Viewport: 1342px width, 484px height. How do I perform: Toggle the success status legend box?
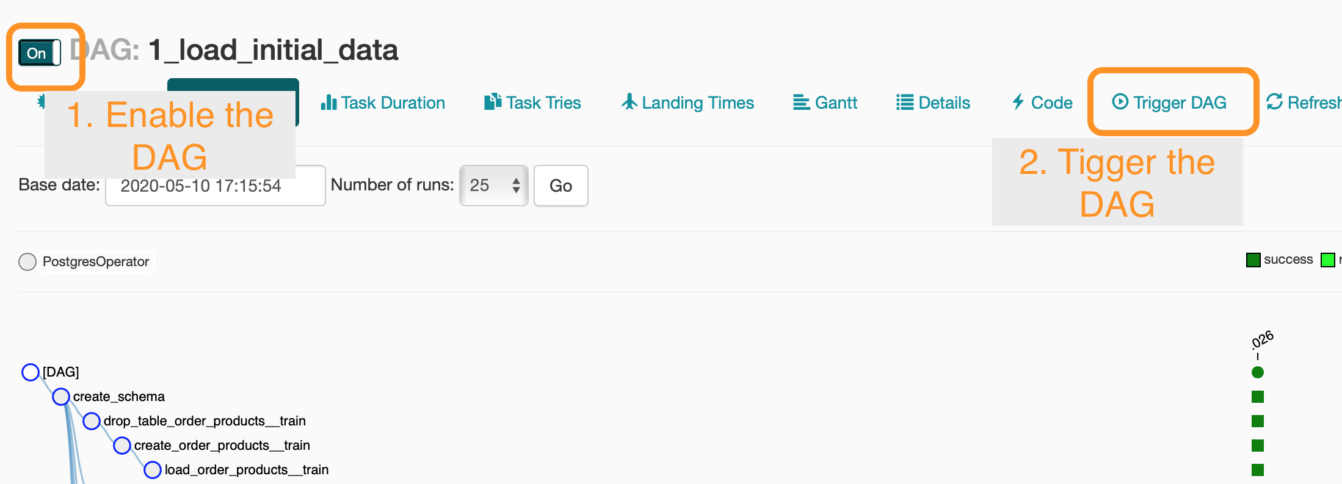pyautogui.click(x=1253, y=259)
